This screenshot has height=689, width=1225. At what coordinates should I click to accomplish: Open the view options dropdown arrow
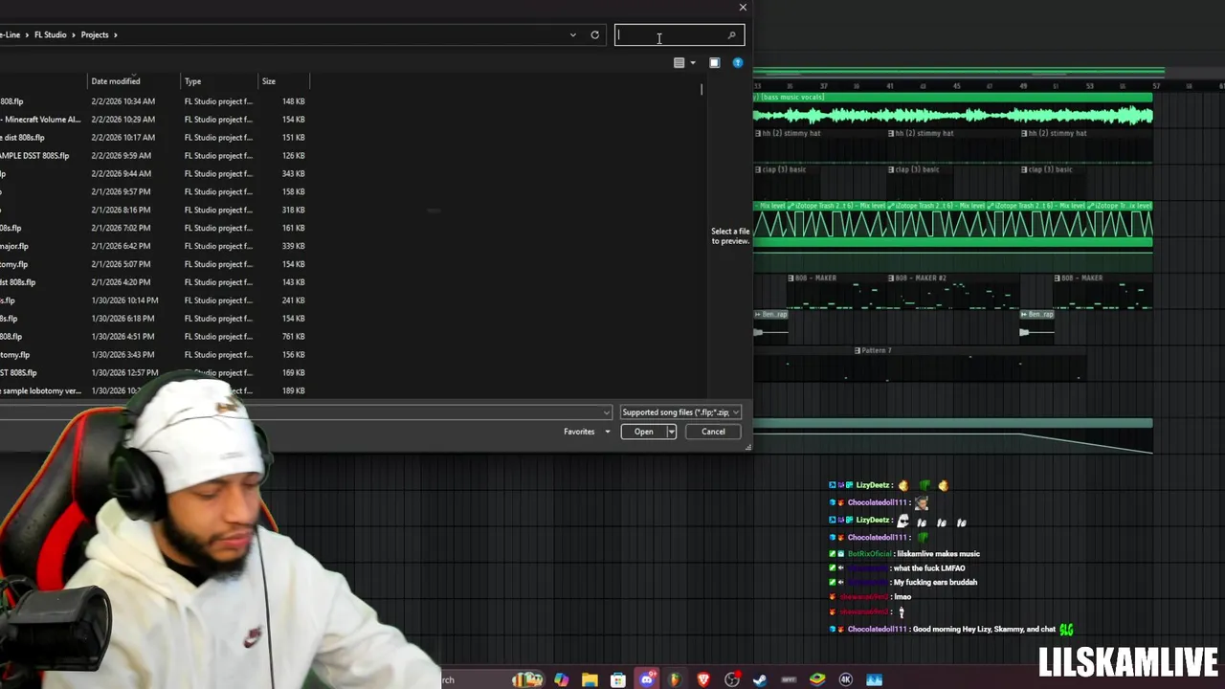693,63
